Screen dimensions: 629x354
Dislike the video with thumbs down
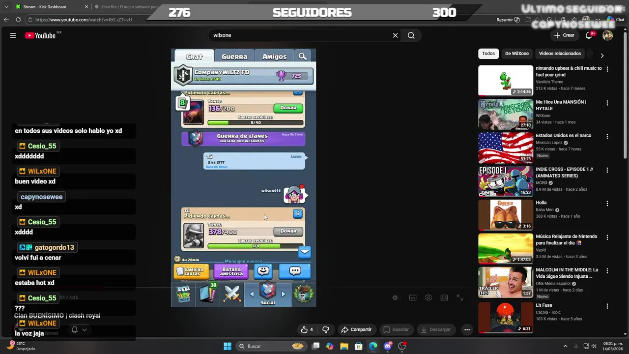325,329
